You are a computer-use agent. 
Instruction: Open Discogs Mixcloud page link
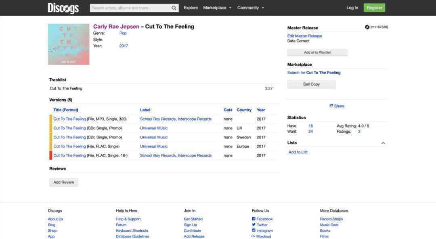click(x=261, y=237)
